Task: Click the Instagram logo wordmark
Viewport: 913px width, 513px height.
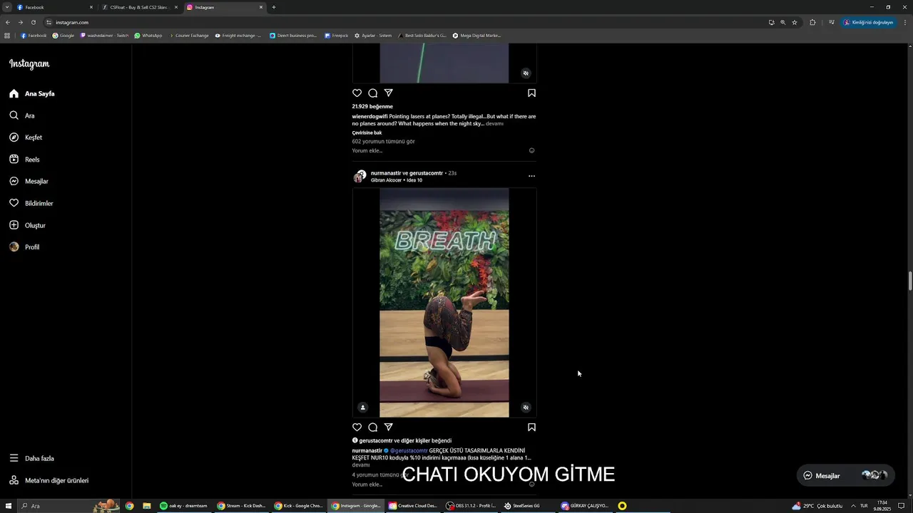Action: 29,64
